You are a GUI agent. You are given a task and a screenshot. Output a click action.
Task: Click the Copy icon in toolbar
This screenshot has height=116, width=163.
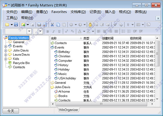click(x=58, y=25)
